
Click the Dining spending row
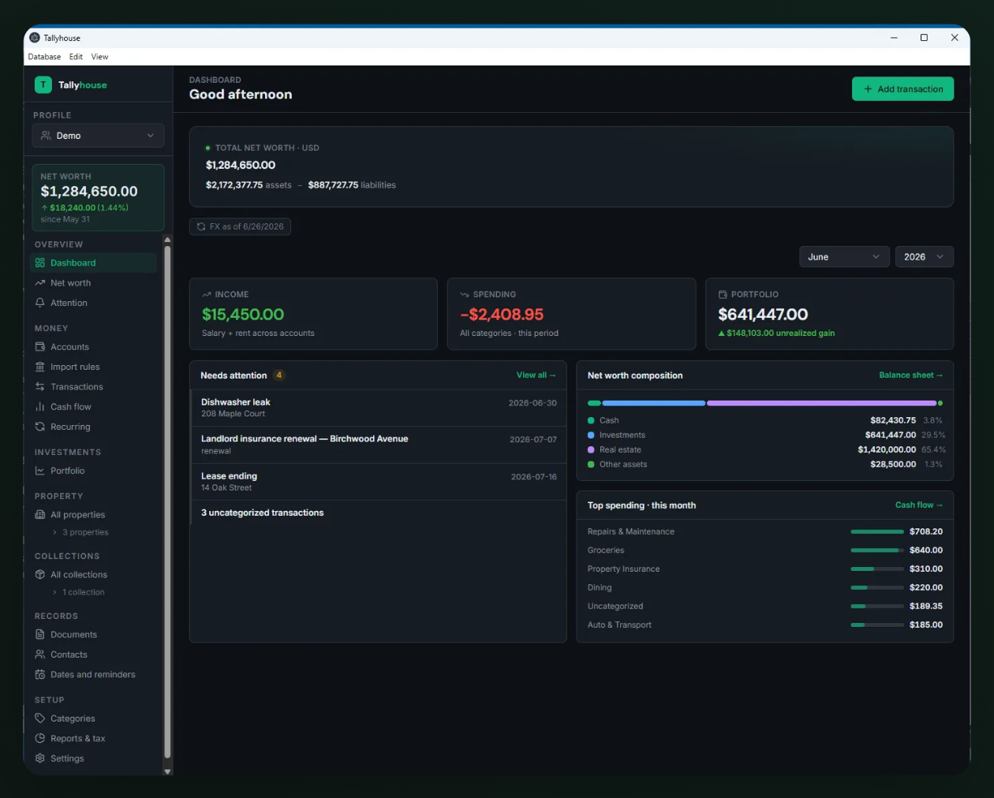coord(765,588)
